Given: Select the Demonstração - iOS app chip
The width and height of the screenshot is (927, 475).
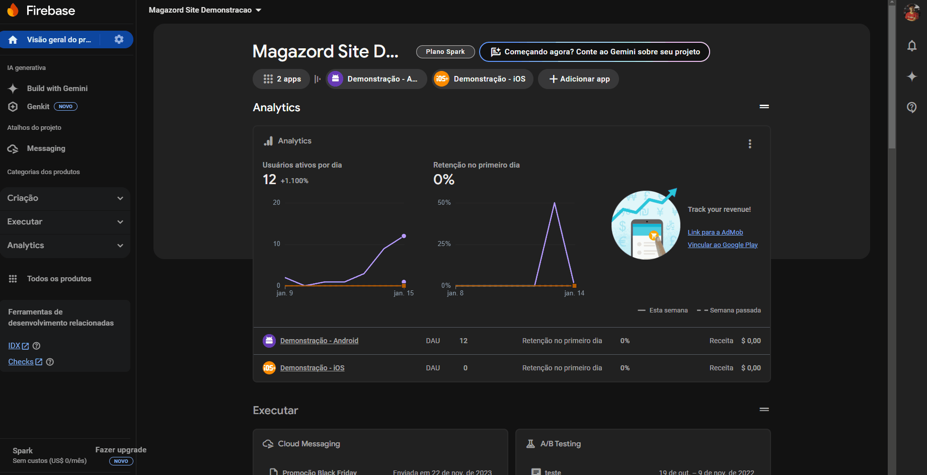Looking at the screenshot, I should click(x=482, y=79).
